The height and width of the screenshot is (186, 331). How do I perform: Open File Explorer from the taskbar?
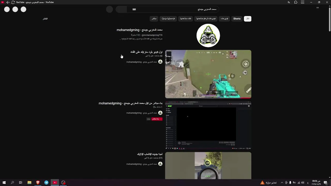point(29,183)
